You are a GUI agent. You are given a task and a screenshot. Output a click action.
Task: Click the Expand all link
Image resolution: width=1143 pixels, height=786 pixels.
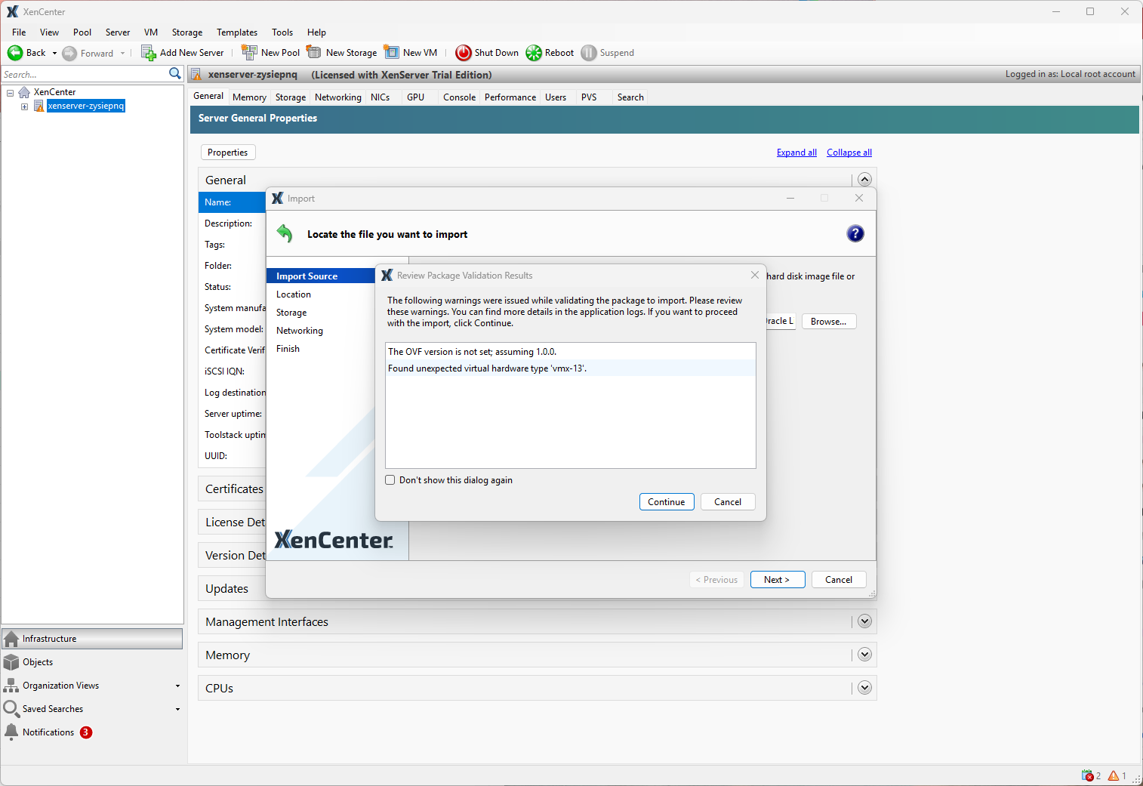[796, 153]
